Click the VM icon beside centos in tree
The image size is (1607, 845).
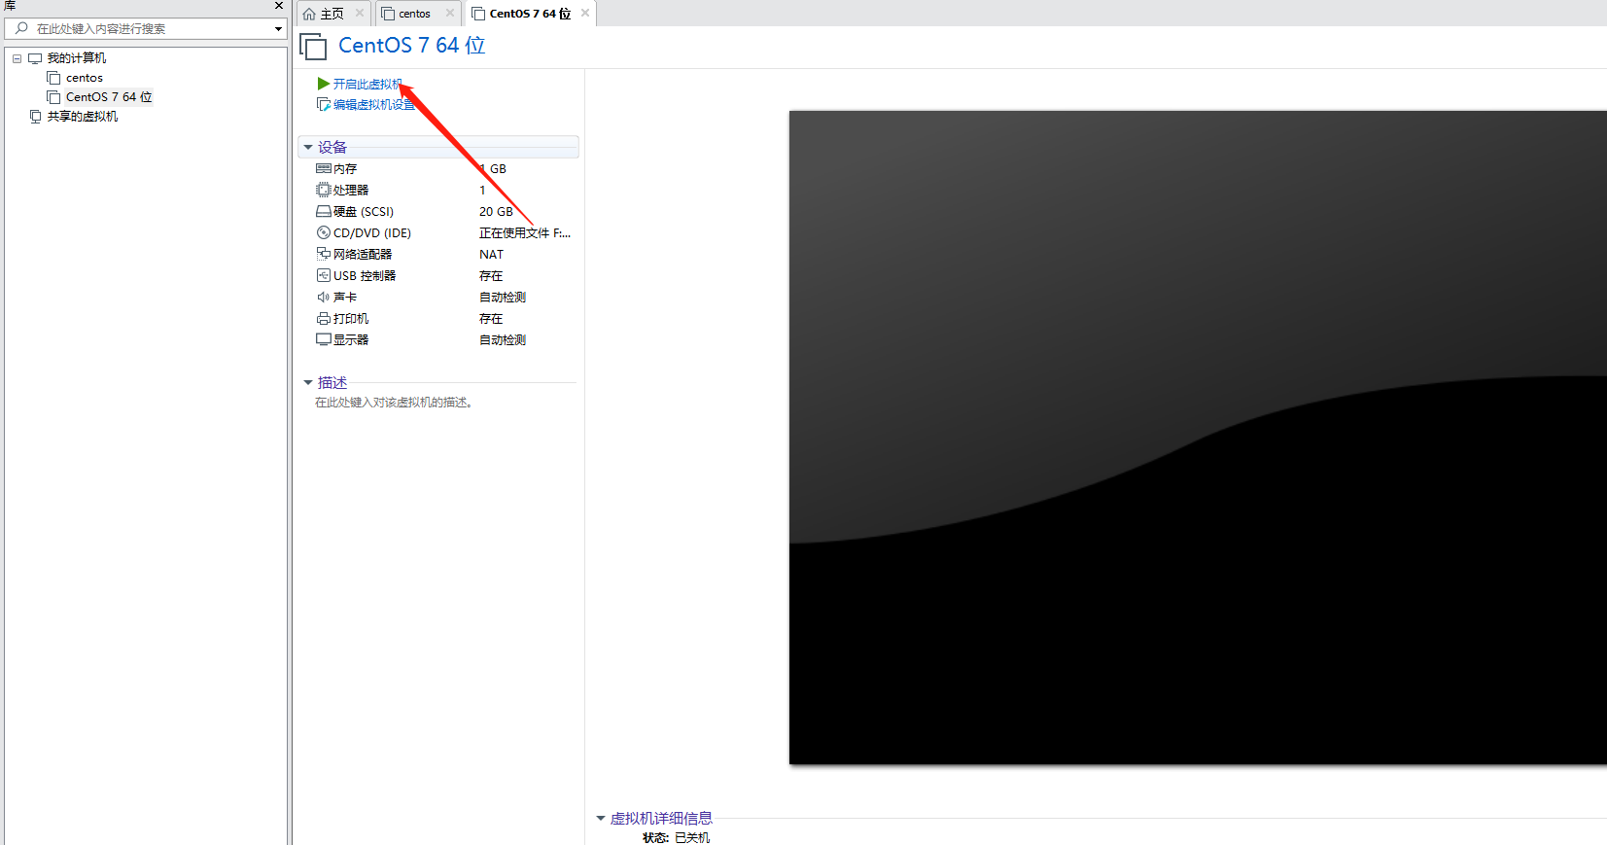53,78
